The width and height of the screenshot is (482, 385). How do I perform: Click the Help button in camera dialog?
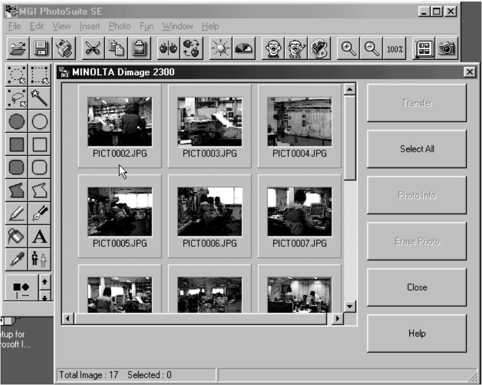417,333
